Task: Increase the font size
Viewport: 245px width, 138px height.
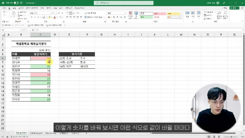Action: [59, 13]
